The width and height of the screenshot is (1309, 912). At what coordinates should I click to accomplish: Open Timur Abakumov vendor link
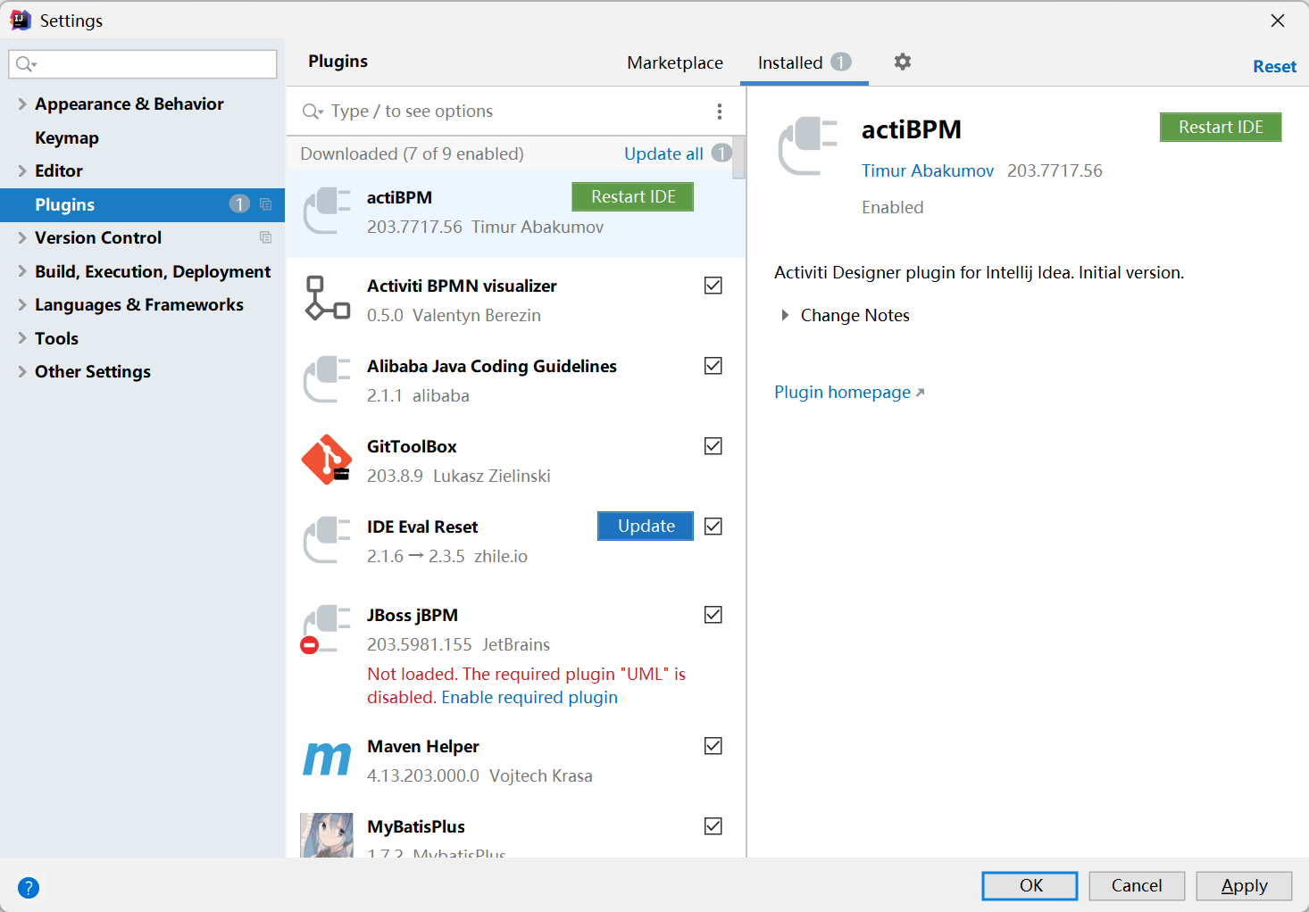pyautogui.click(x=928, y=170)
